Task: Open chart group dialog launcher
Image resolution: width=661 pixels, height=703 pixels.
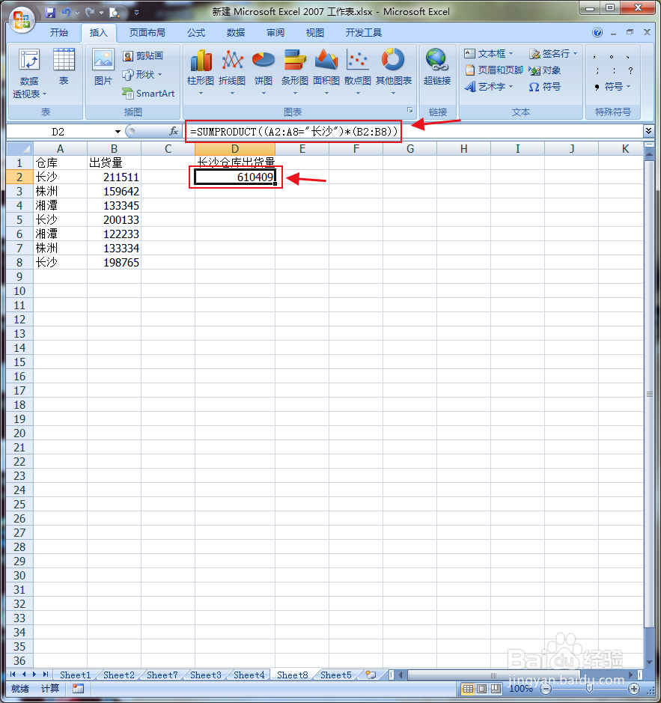Action: (409, 110)
